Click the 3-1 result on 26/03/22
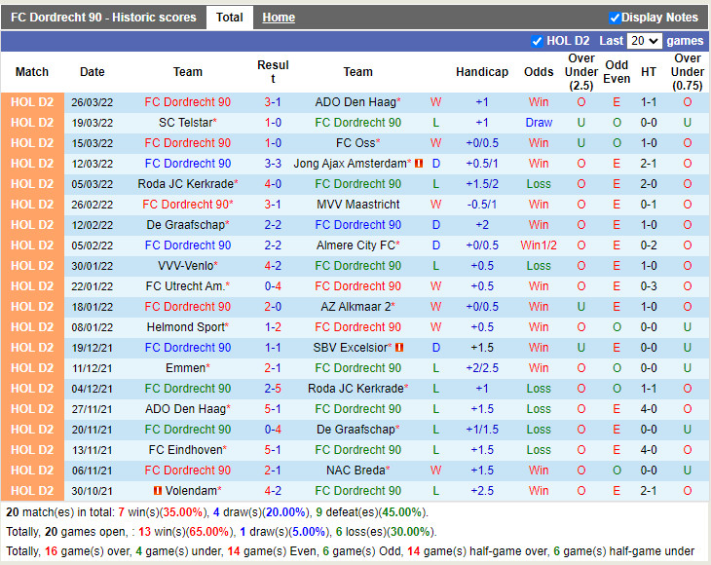Viewport: 711px width, 565px height. coord(273,102)
